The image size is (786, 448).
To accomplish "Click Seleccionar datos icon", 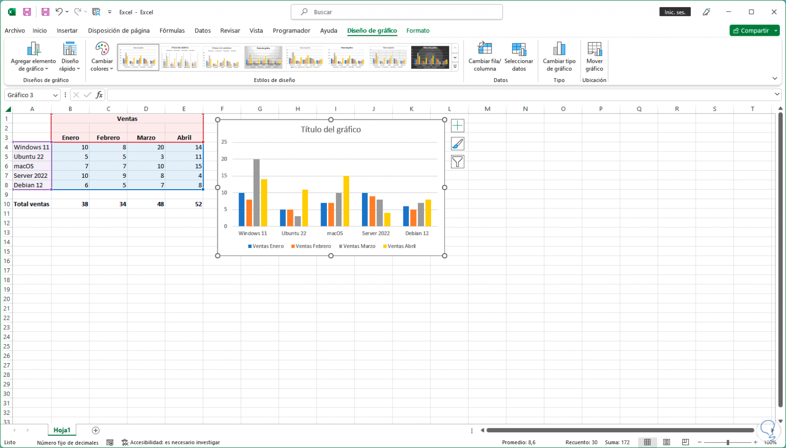I will [519, 57].
